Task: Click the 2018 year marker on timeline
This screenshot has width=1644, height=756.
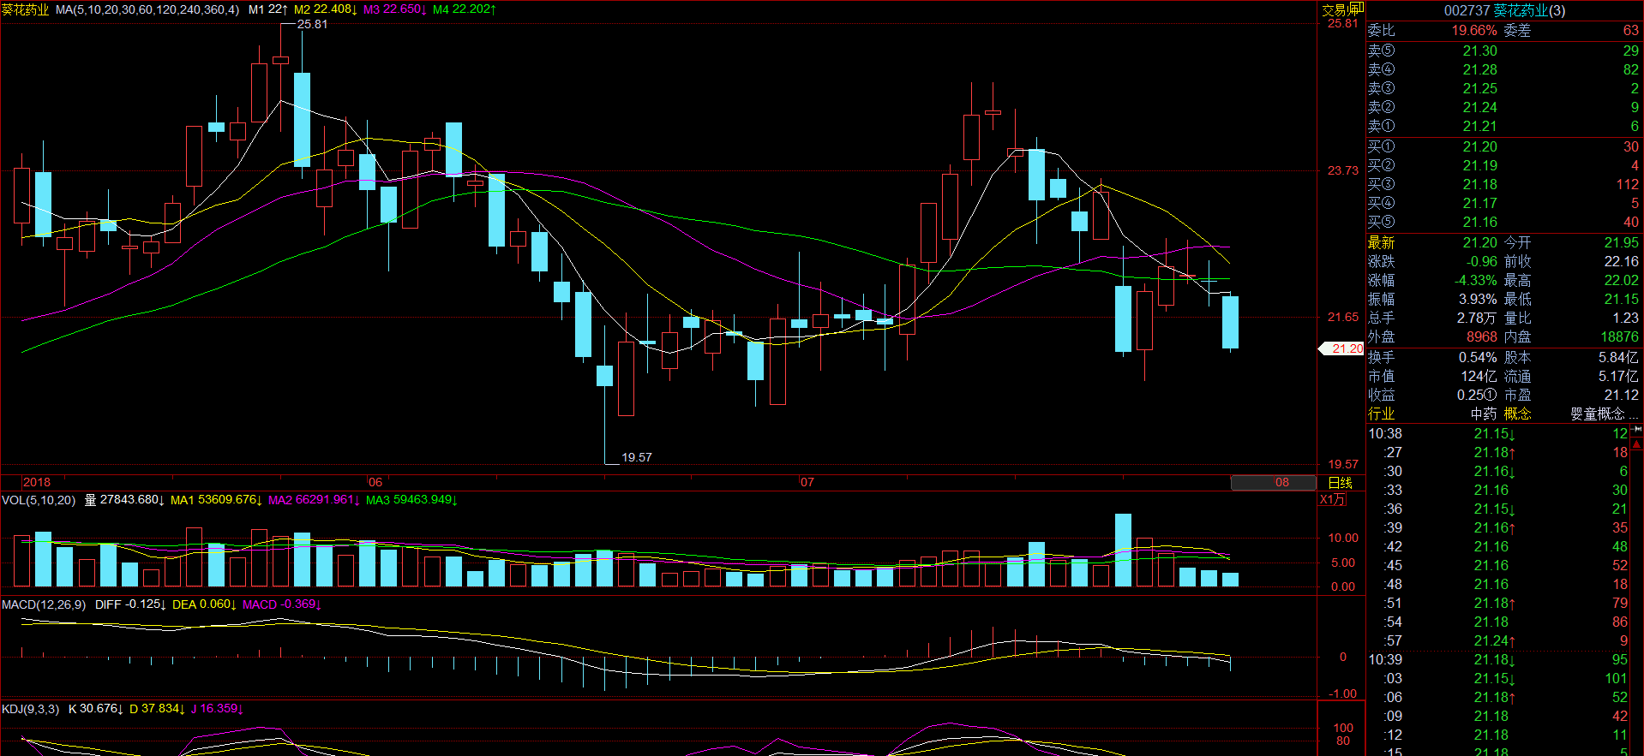Action: pyautogui.click(x=37, y=483)
